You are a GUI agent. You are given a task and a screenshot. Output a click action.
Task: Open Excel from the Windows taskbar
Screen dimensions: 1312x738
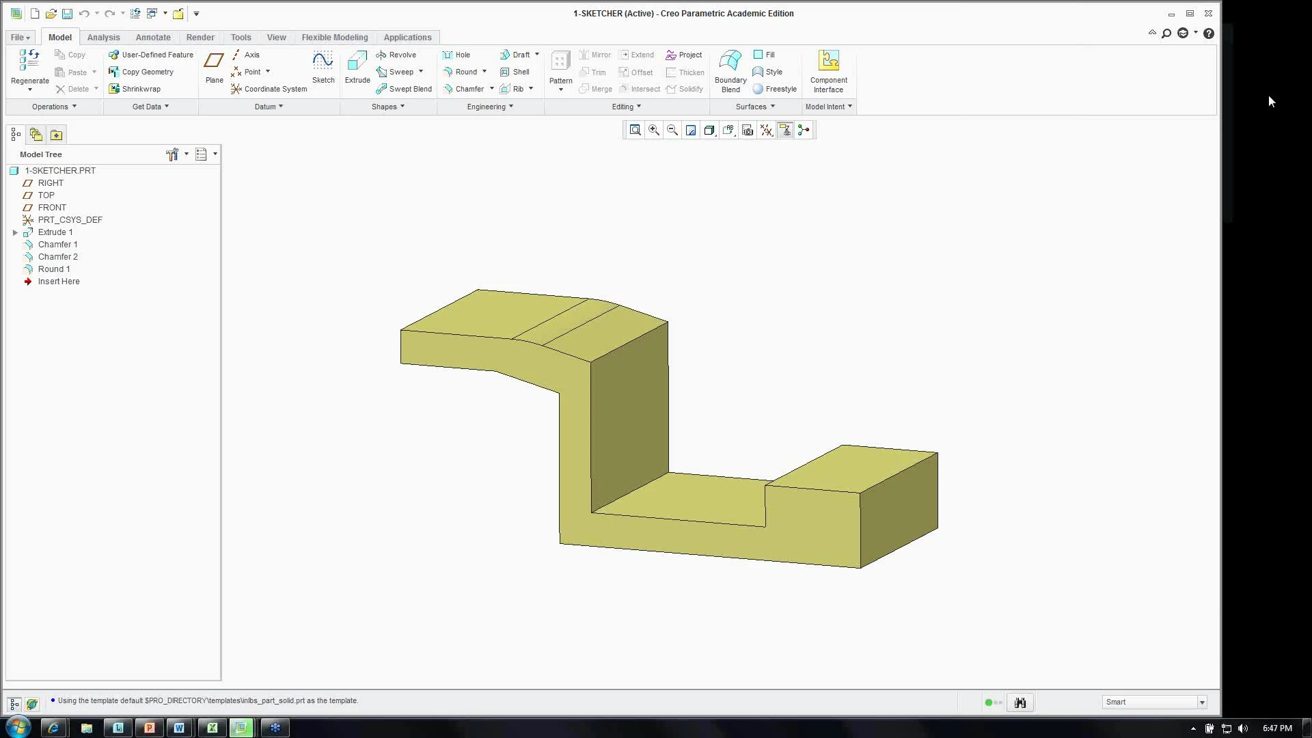tap(212, 728)
